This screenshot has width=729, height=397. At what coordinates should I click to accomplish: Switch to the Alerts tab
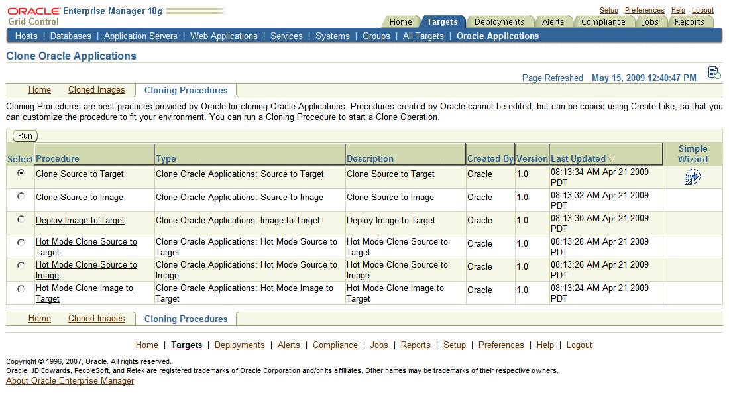click(x=553, y=21)
